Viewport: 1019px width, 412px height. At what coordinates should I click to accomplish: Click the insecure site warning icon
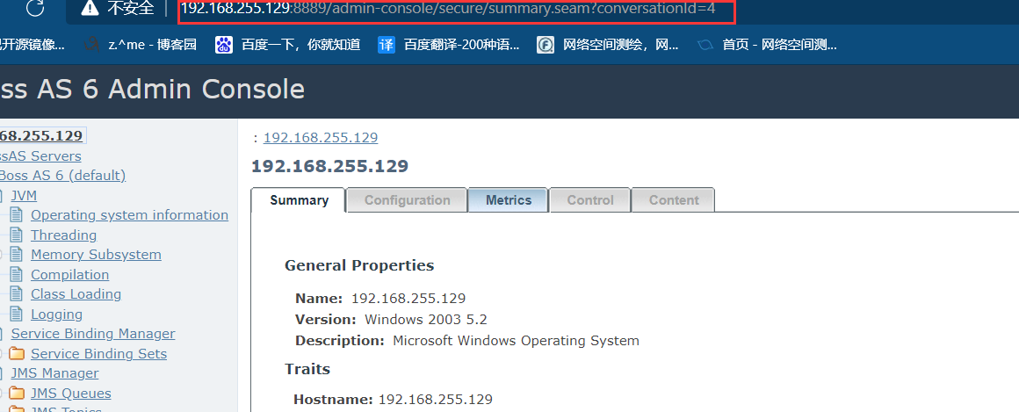pos(90,8)
